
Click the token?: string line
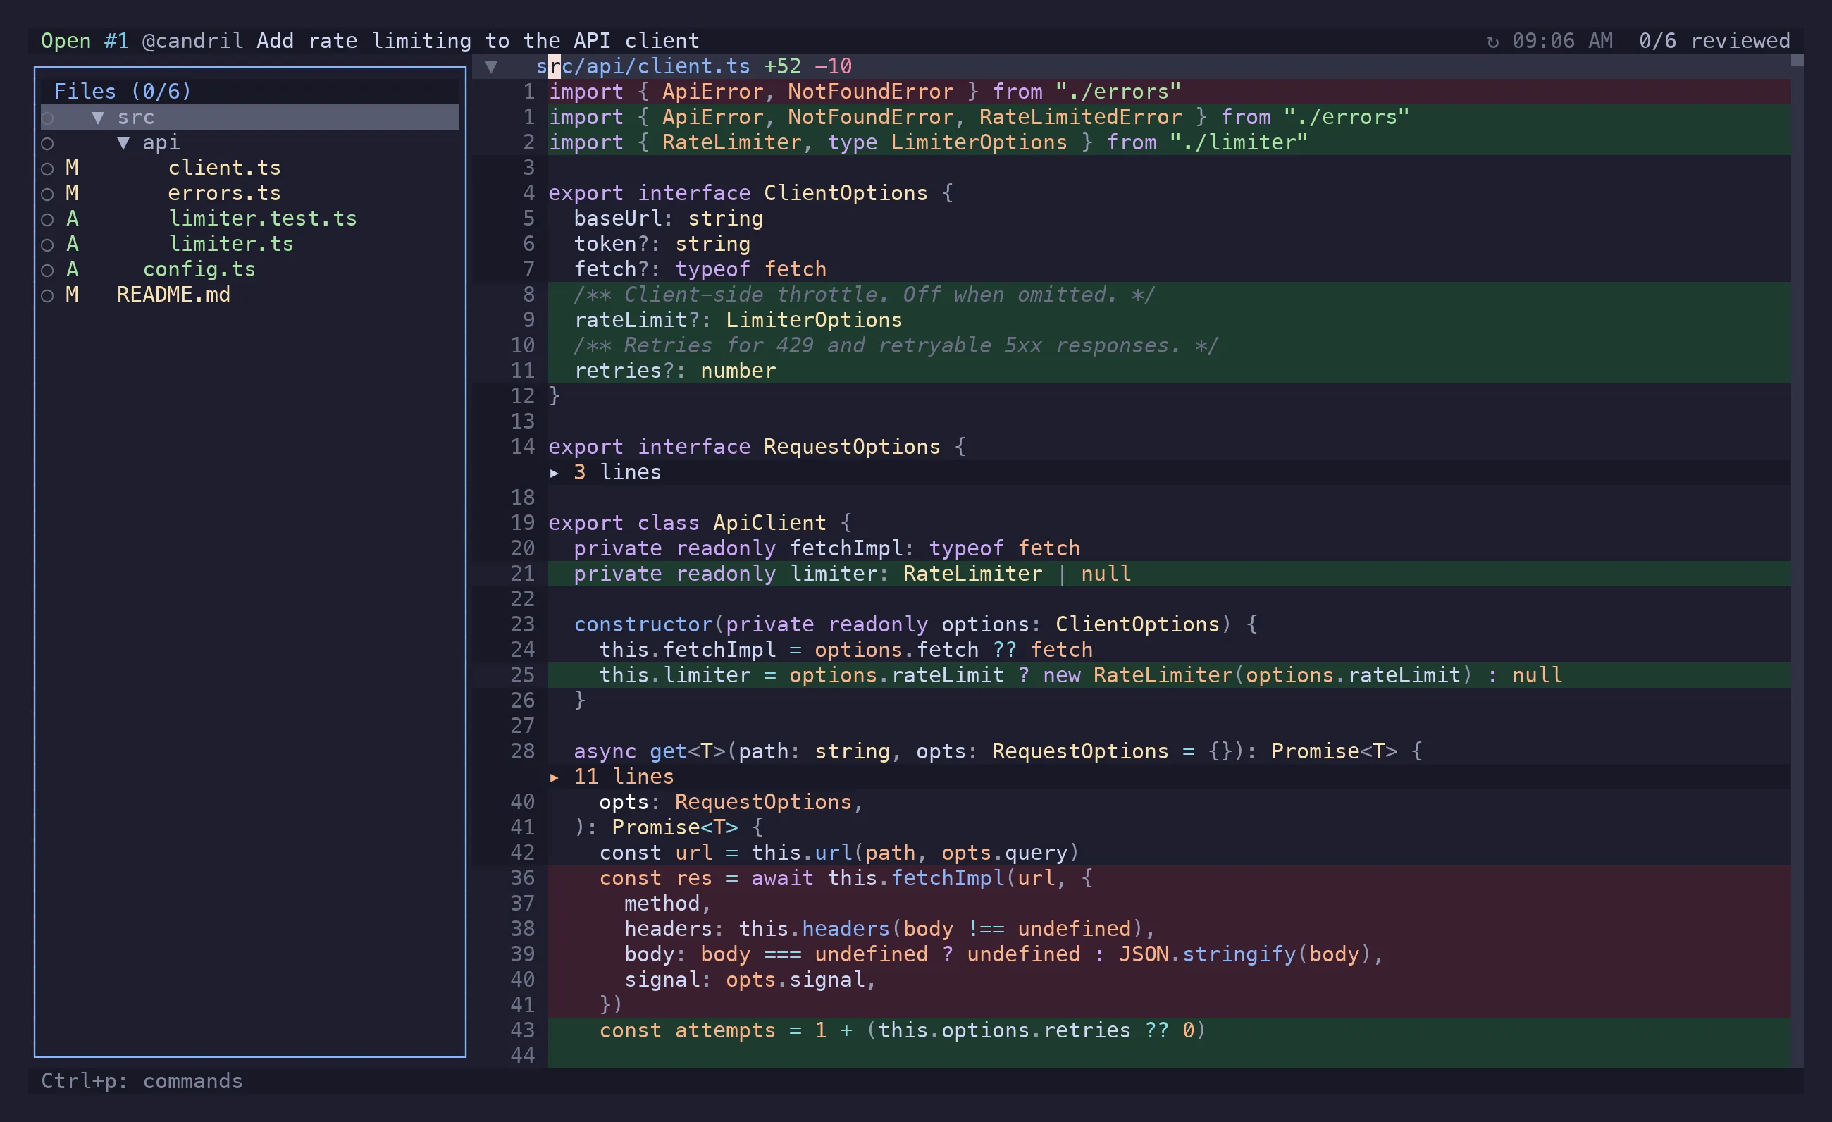pyautogui.click(x=1170, y=244)
